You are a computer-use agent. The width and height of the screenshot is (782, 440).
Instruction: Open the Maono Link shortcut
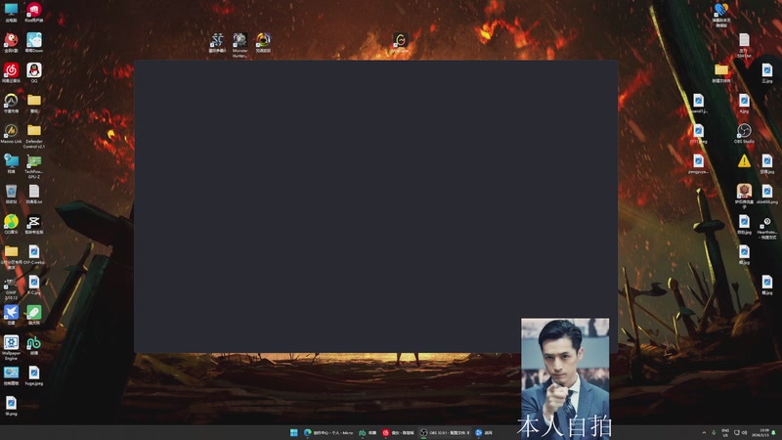pos(11,133)
